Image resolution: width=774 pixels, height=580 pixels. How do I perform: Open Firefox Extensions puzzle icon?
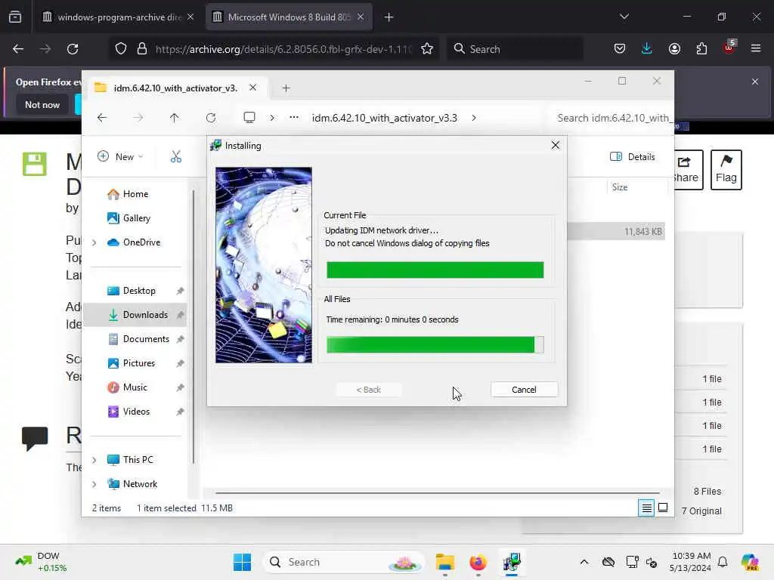701,49
